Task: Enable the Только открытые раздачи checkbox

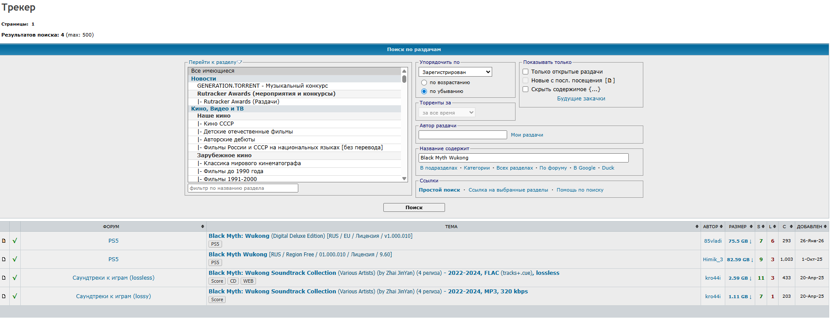Action: point(525,71)
